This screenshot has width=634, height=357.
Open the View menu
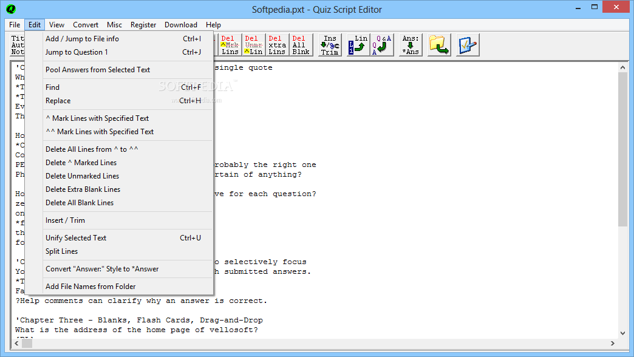[x=56, y=25]
